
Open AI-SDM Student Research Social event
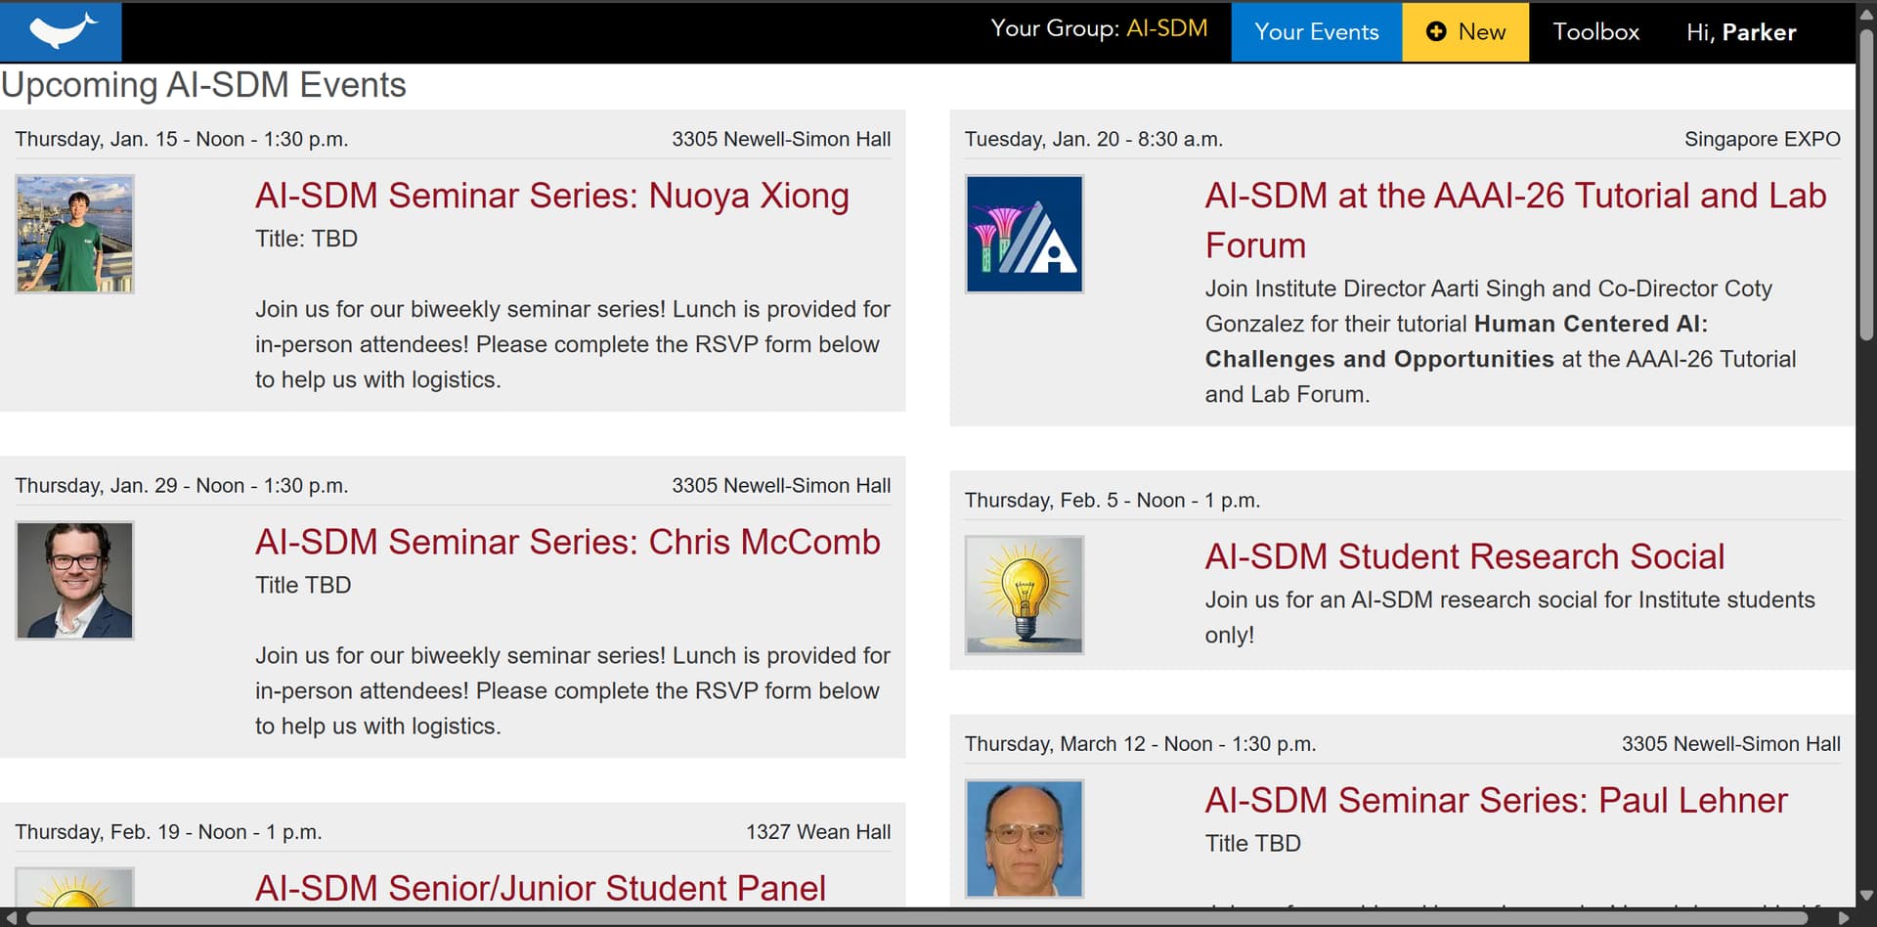point(1463,556)
